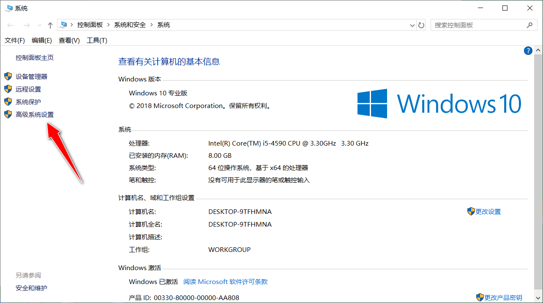
Task: Open 设备管理器
Action: point(32,76)
